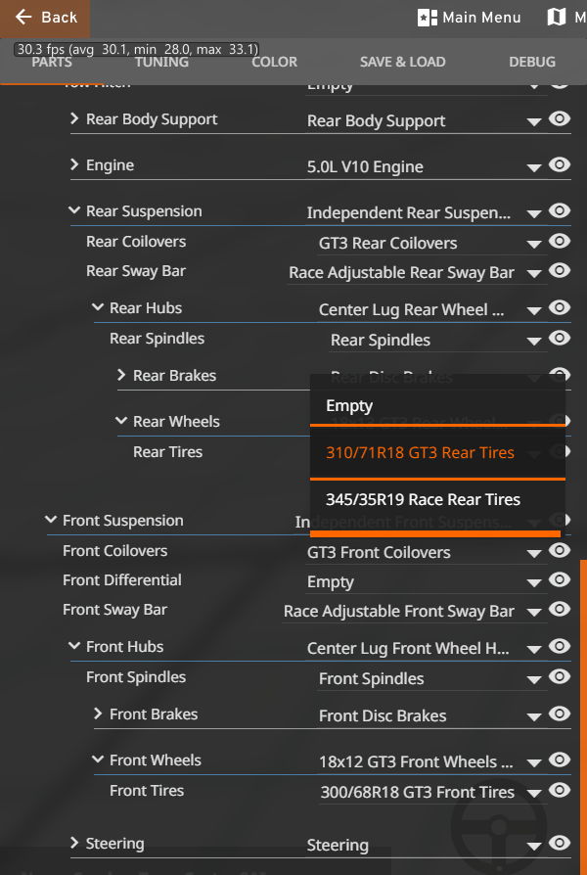This screenshot has width=587, height=875.
Task: Click the Back arrow icon
Action: pos(23,17)
